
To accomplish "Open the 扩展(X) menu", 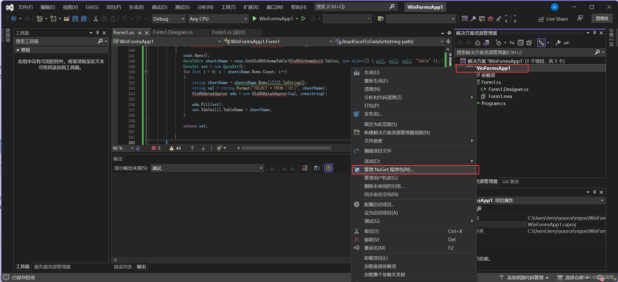I will (251, 7).
